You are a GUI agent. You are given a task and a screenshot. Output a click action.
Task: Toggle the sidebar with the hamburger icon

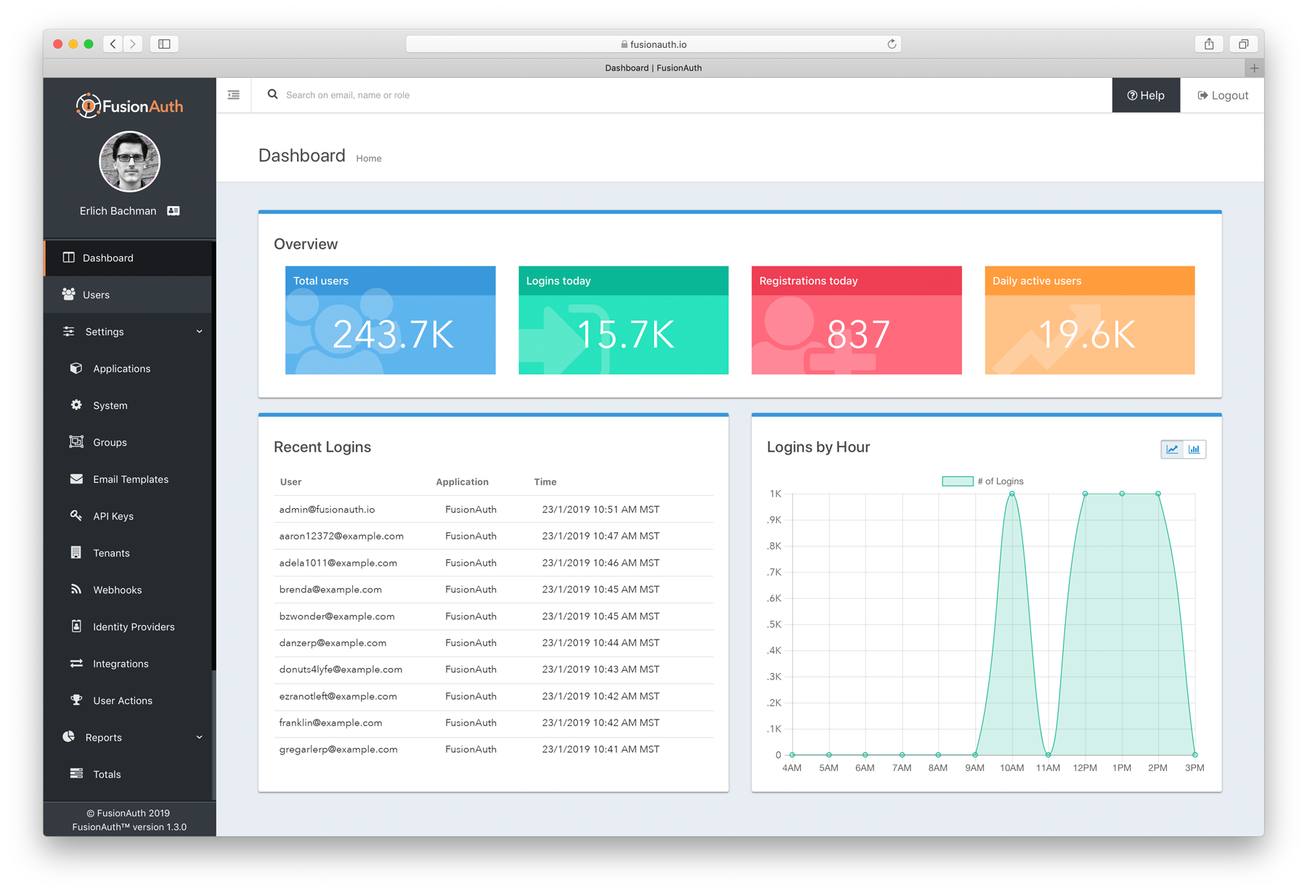pyautogui.click(x=234, y=95)
